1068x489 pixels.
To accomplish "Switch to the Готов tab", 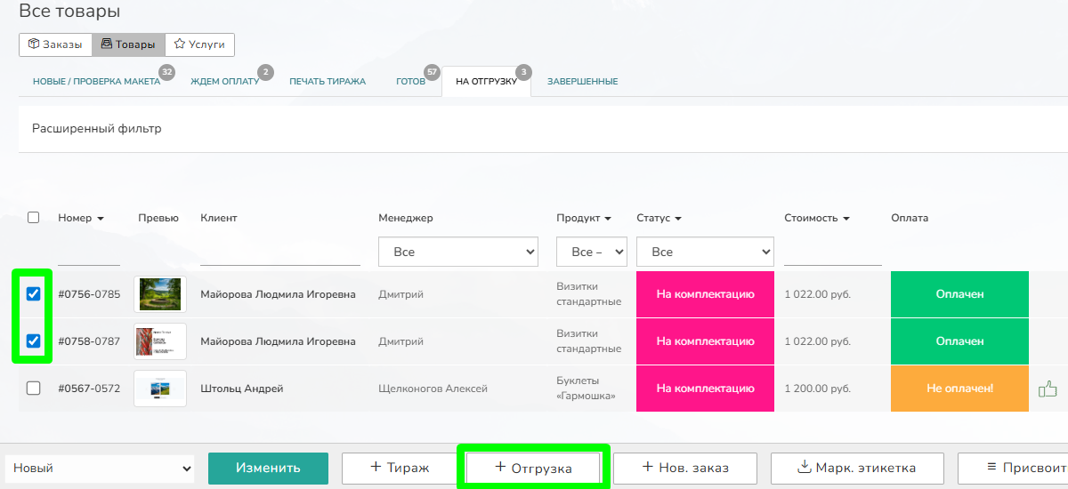I will [x=410, y=82].
